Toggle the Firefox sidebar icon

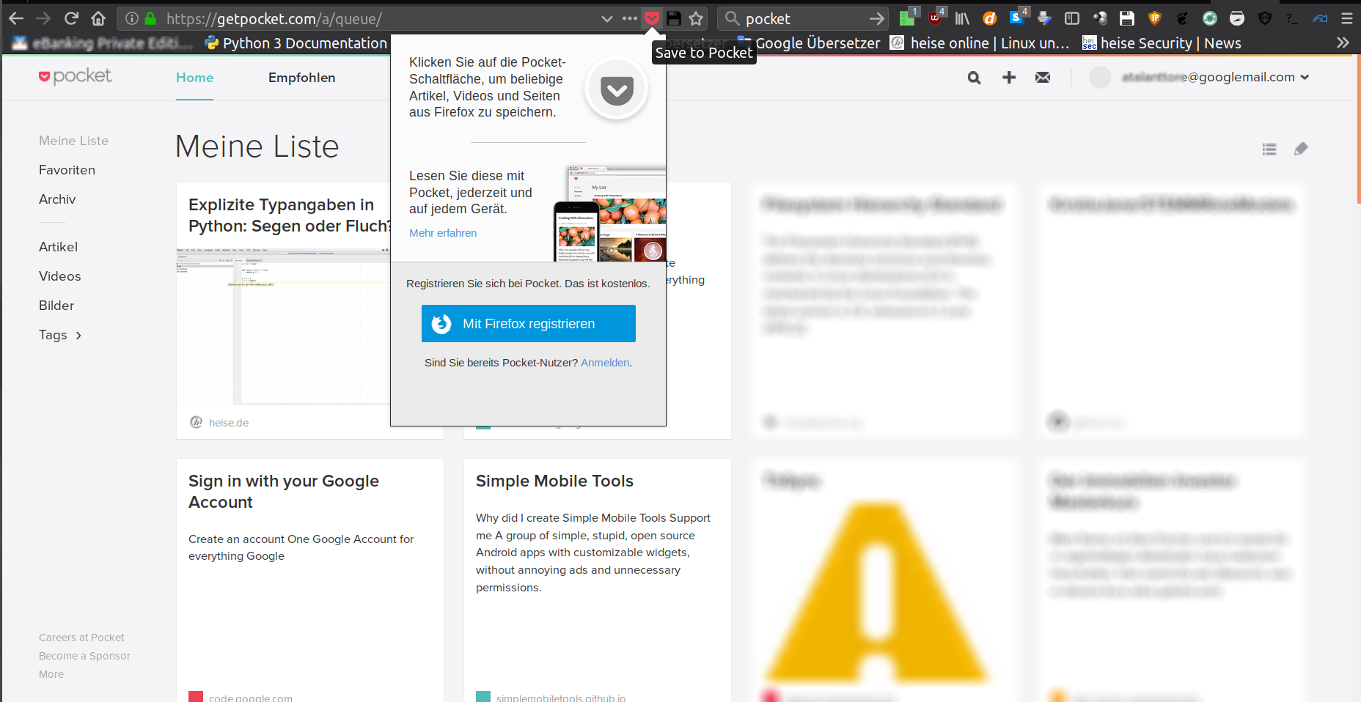1072,18
